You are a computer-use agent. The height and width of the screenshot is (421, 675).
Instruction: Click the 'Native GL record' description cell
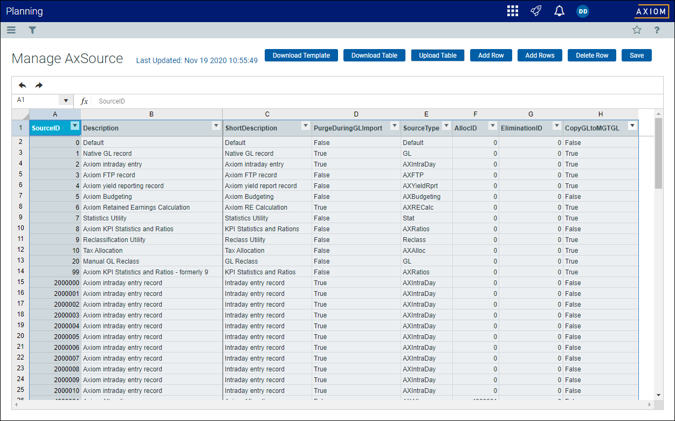[x=151, y=153]
